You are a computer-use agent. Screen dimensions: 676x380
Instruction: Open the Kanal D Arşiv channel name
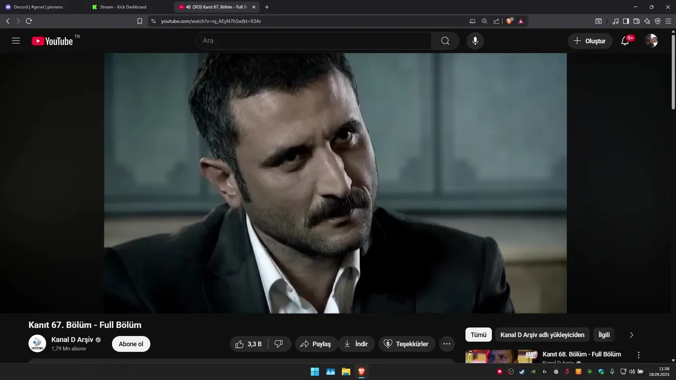coord(72,339)
